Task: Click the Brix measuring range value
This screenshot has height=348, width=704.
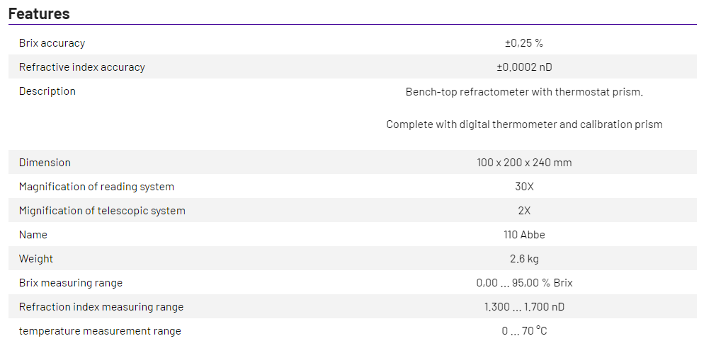Action: click(524, 283)
